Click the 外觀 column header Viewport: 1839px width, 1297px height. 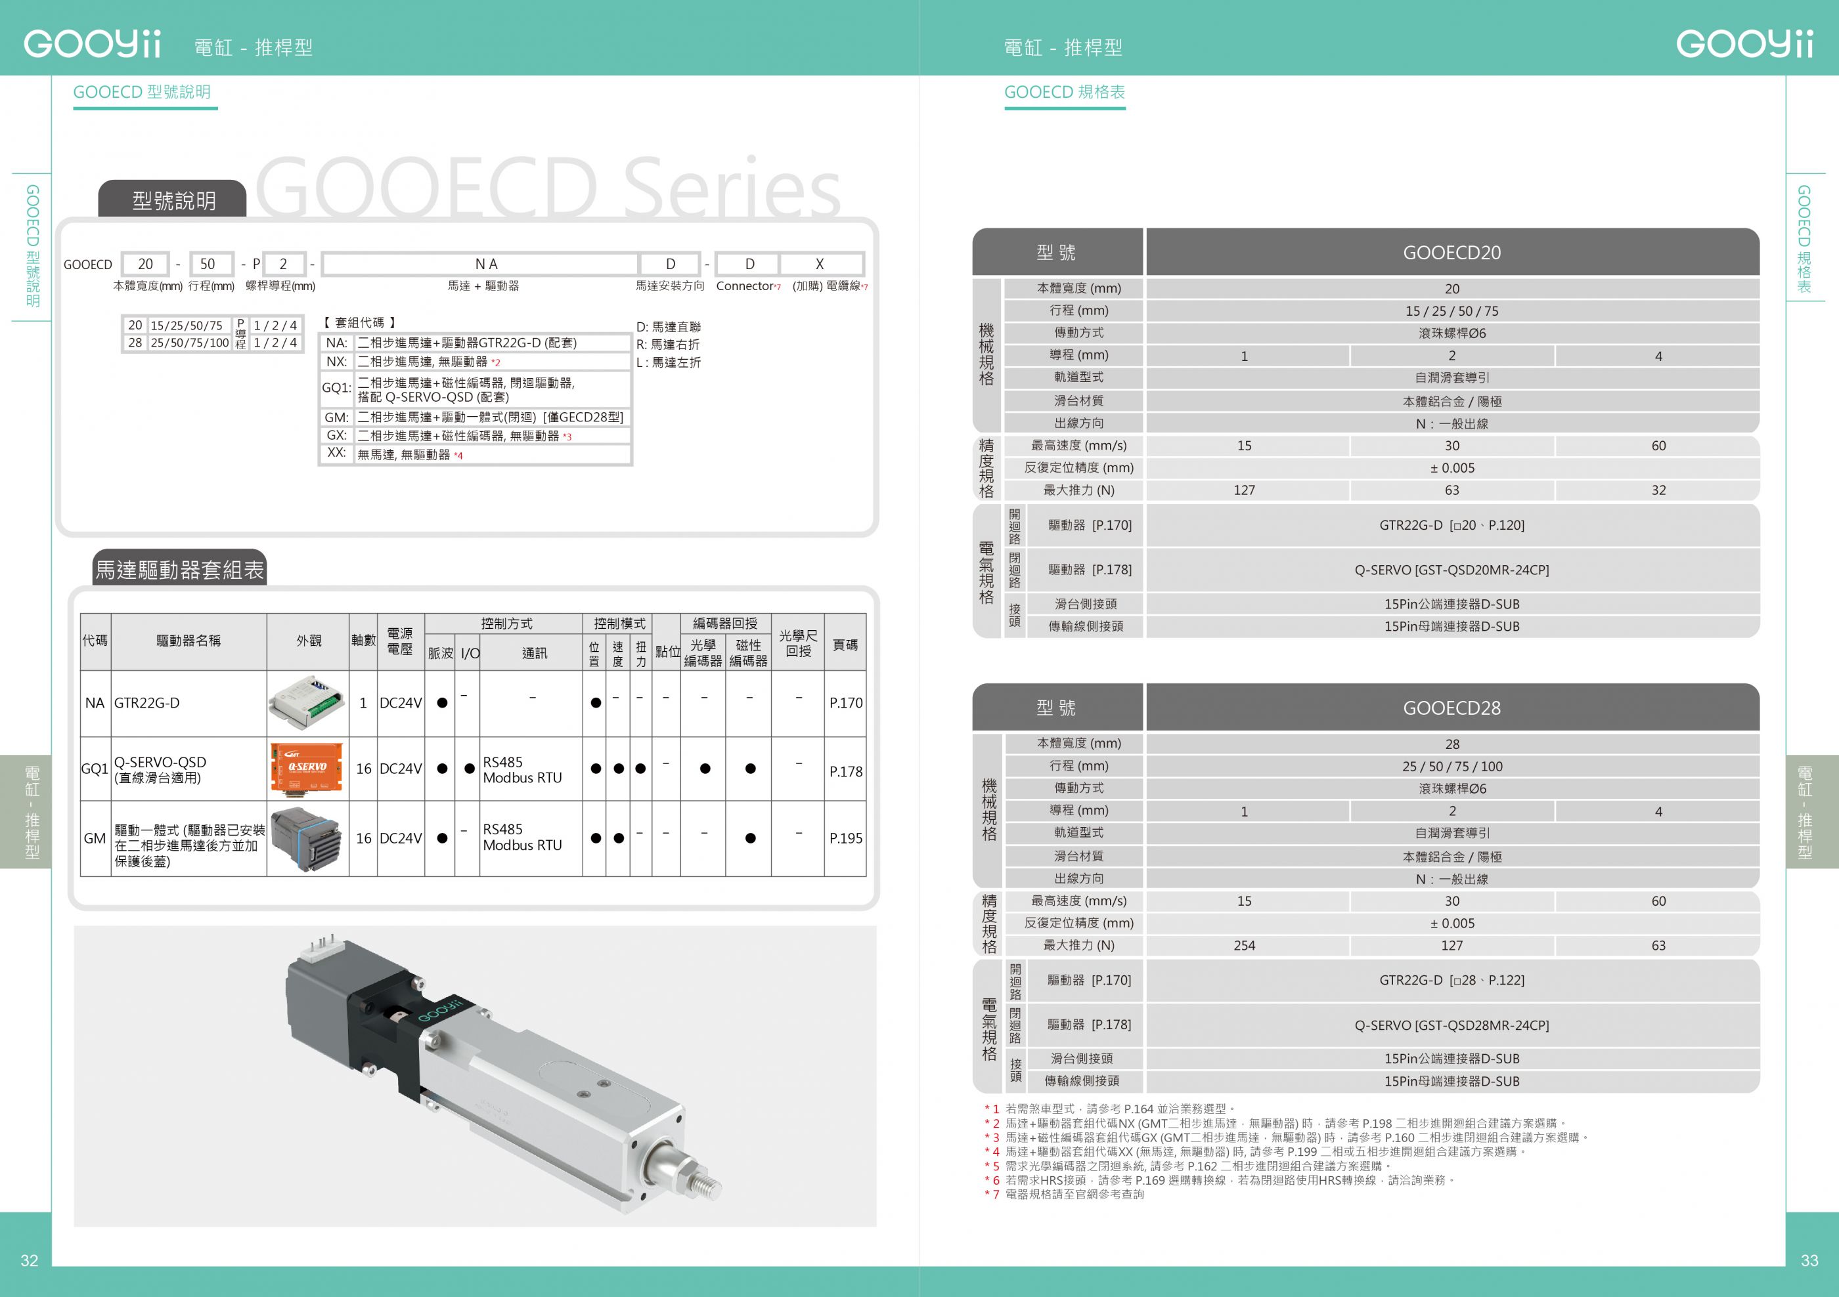309,641
